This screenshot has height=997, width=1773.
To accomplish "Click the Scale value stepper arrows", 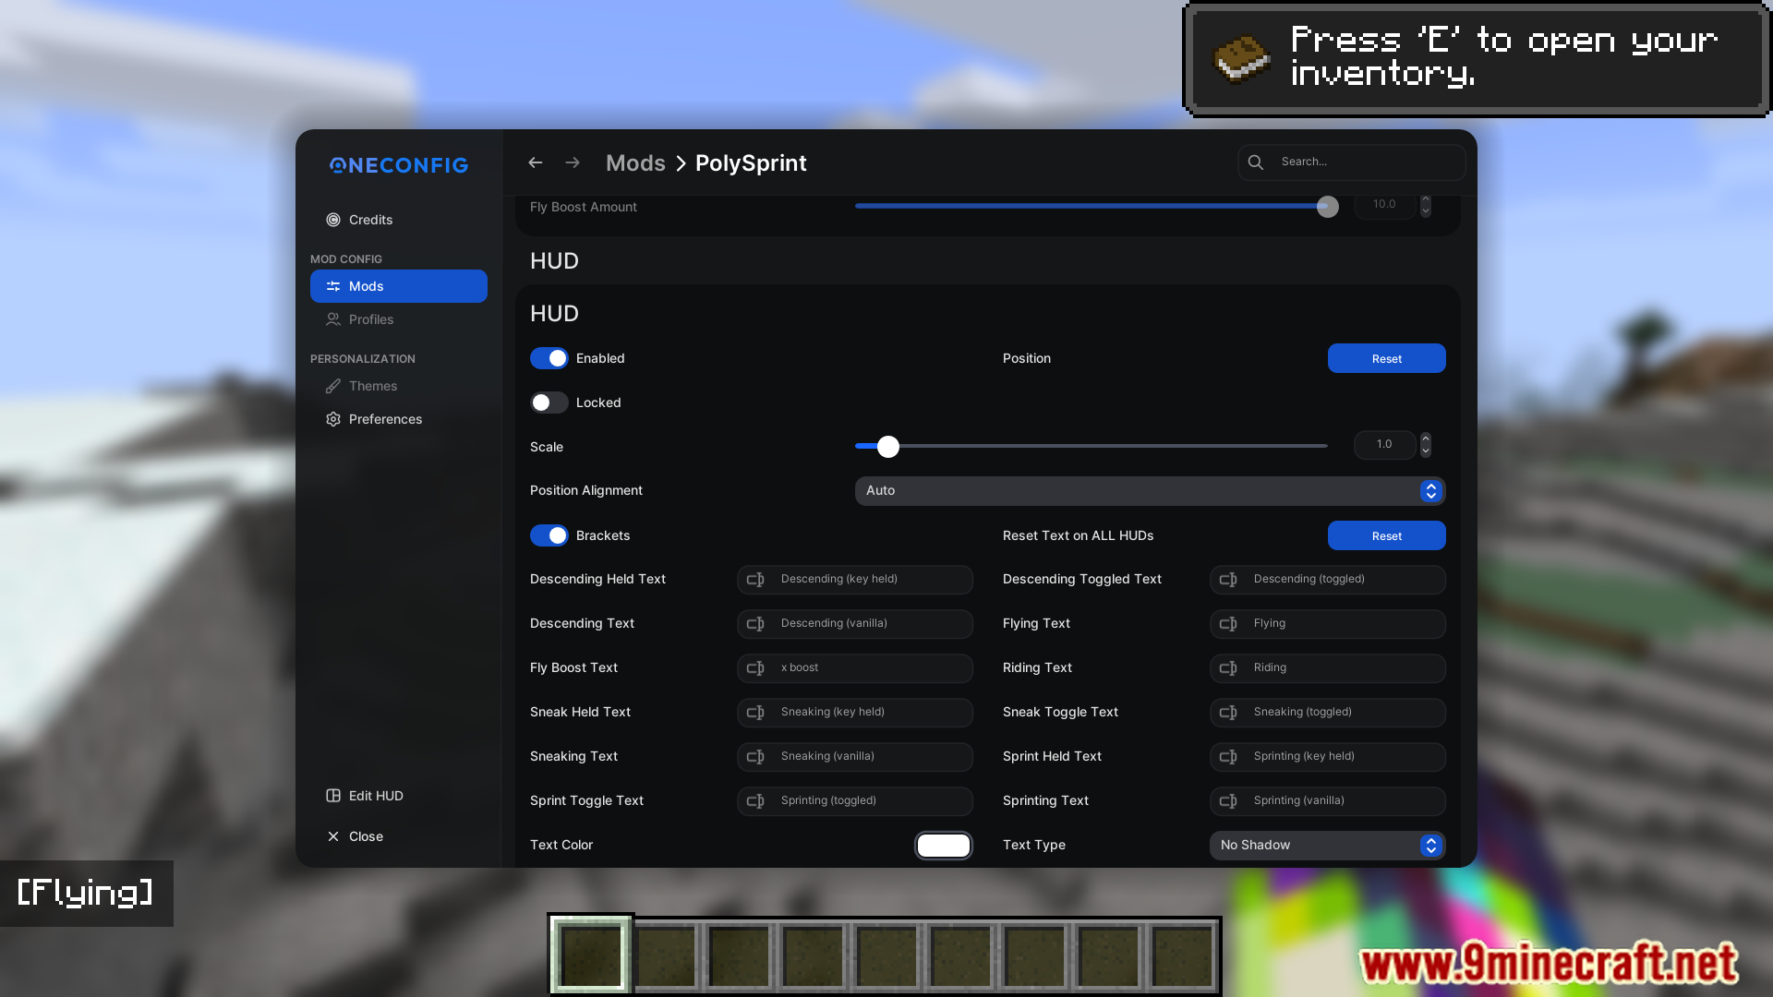I will tap(1426, 445).
